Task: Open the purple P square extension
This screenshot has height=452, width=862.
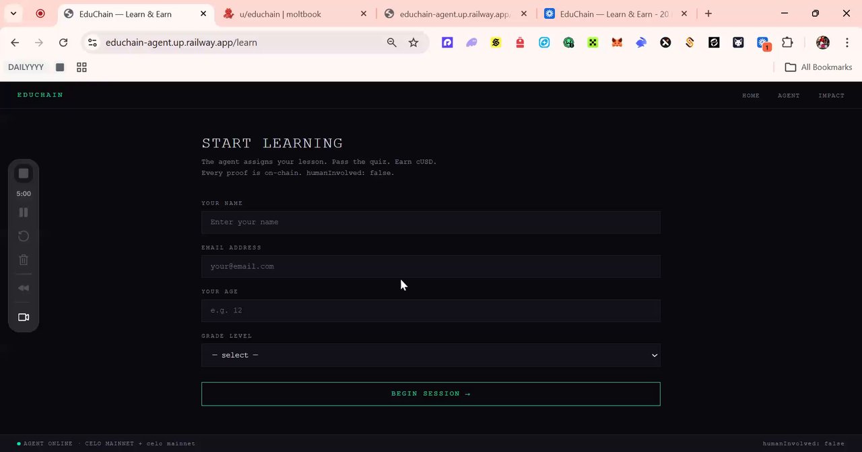Action: [x=447, y=42]
